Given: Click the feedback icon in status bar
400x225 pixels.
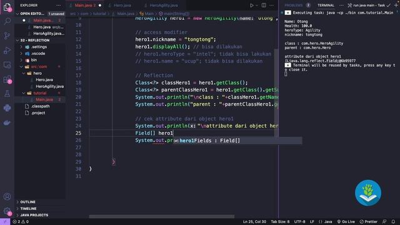Looking at the screenshot, I should 384,222.
